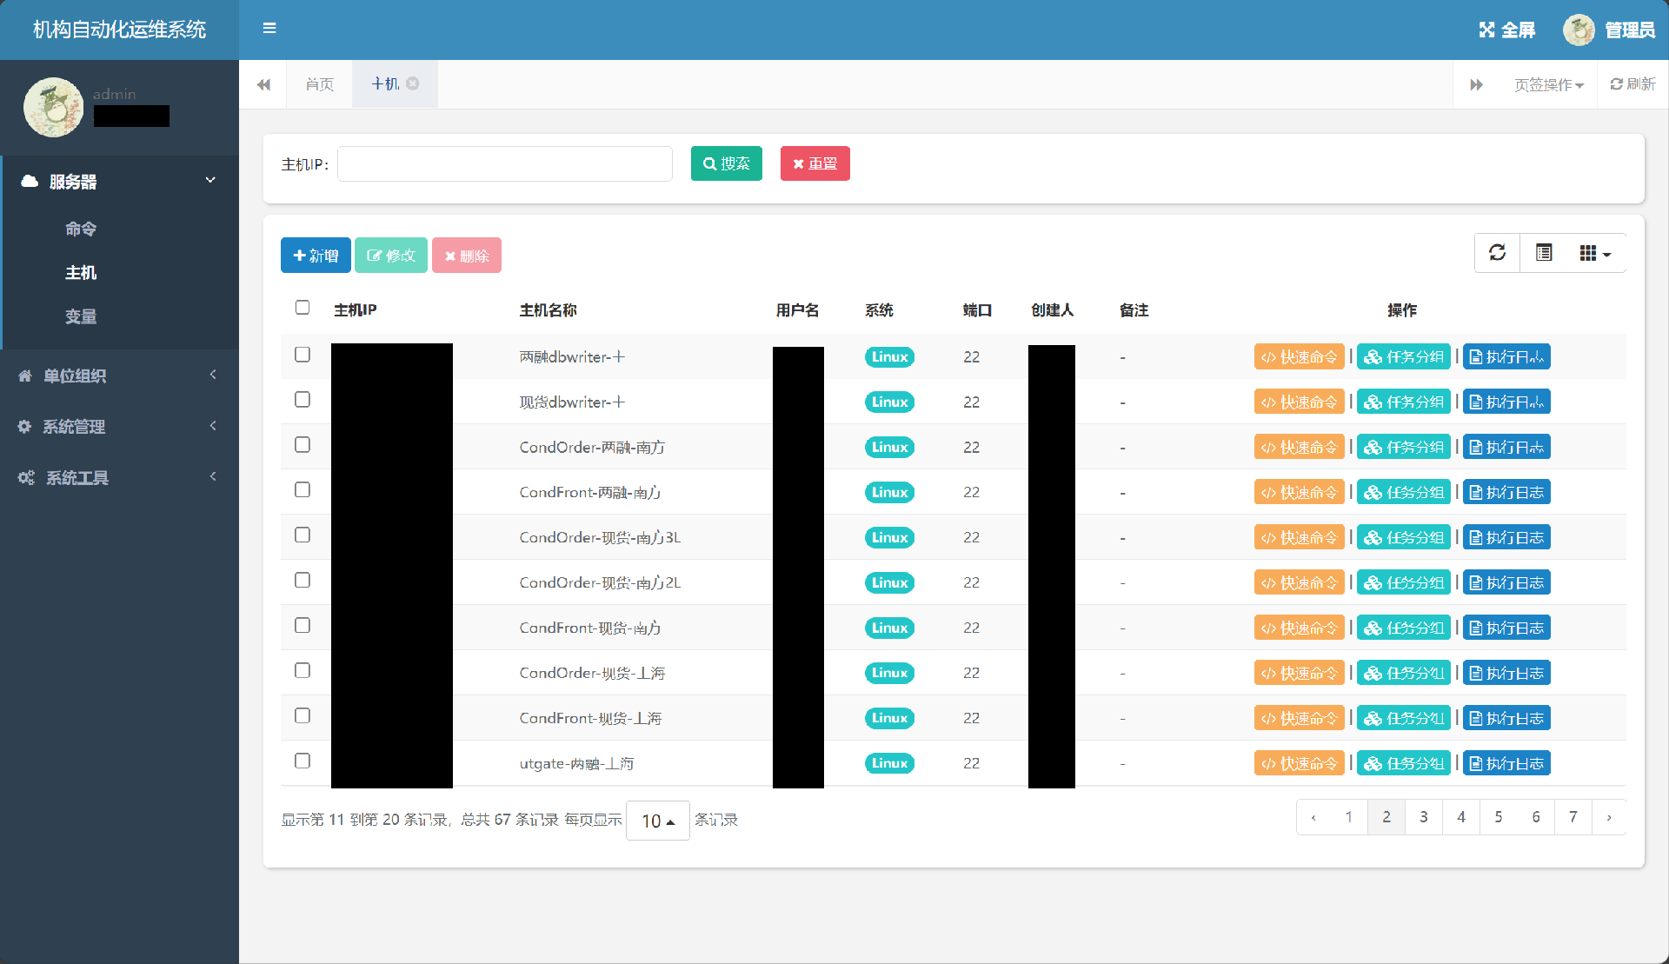
Task: Close the 主机 tab via its X icon
Action: (x=413, y=83)
